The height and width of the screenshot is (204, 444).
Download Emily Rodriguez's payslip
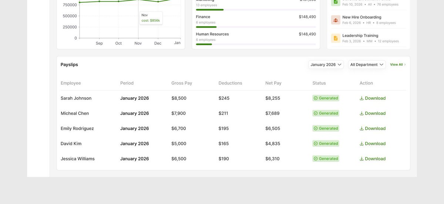[373, 129]
